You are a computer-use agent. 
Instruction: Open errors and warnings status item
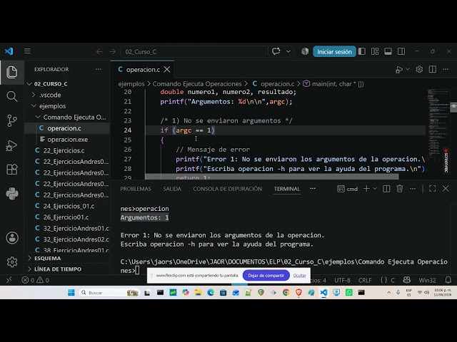coord(35,280)
